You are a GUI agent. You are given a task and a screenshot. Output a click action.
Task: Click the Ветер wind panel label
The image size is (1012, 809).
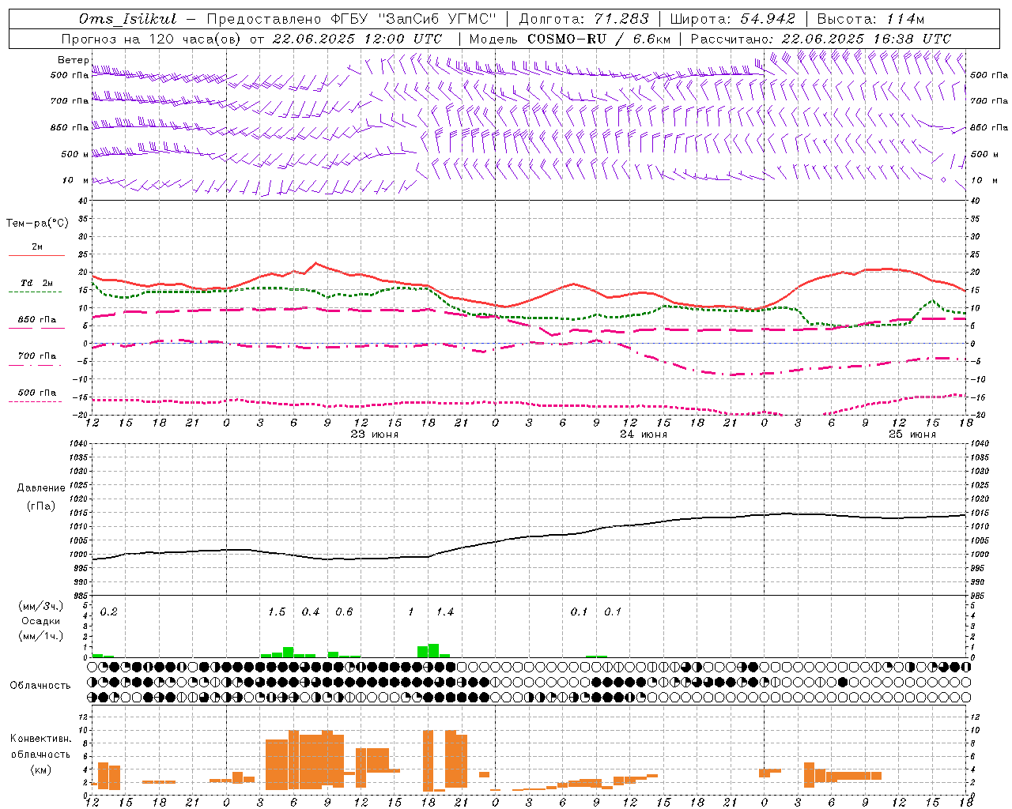[x=73, y=60]
